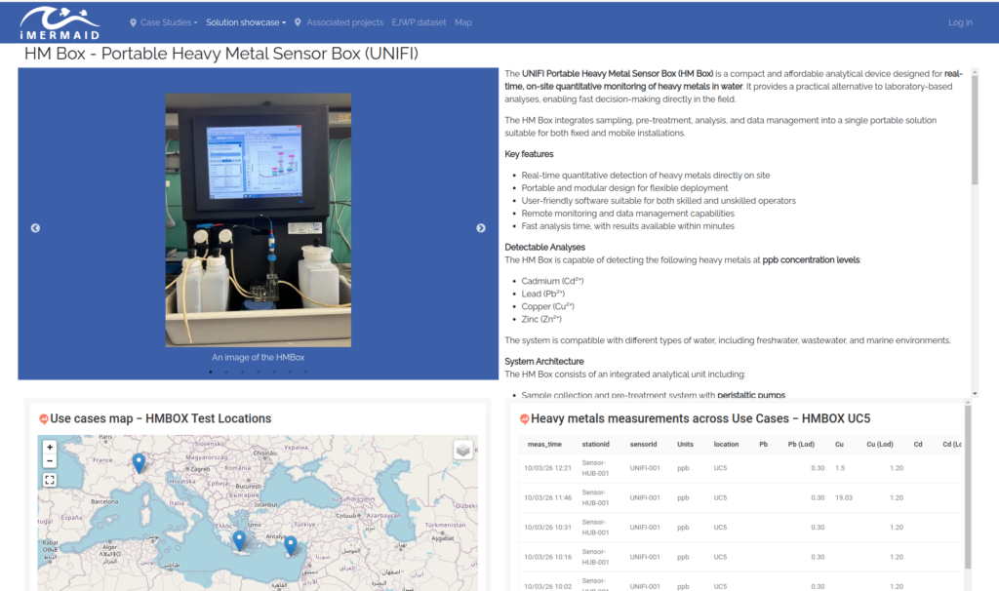Click the Units column header
This screenshot has width=999, height=591.
pos(686,445)
